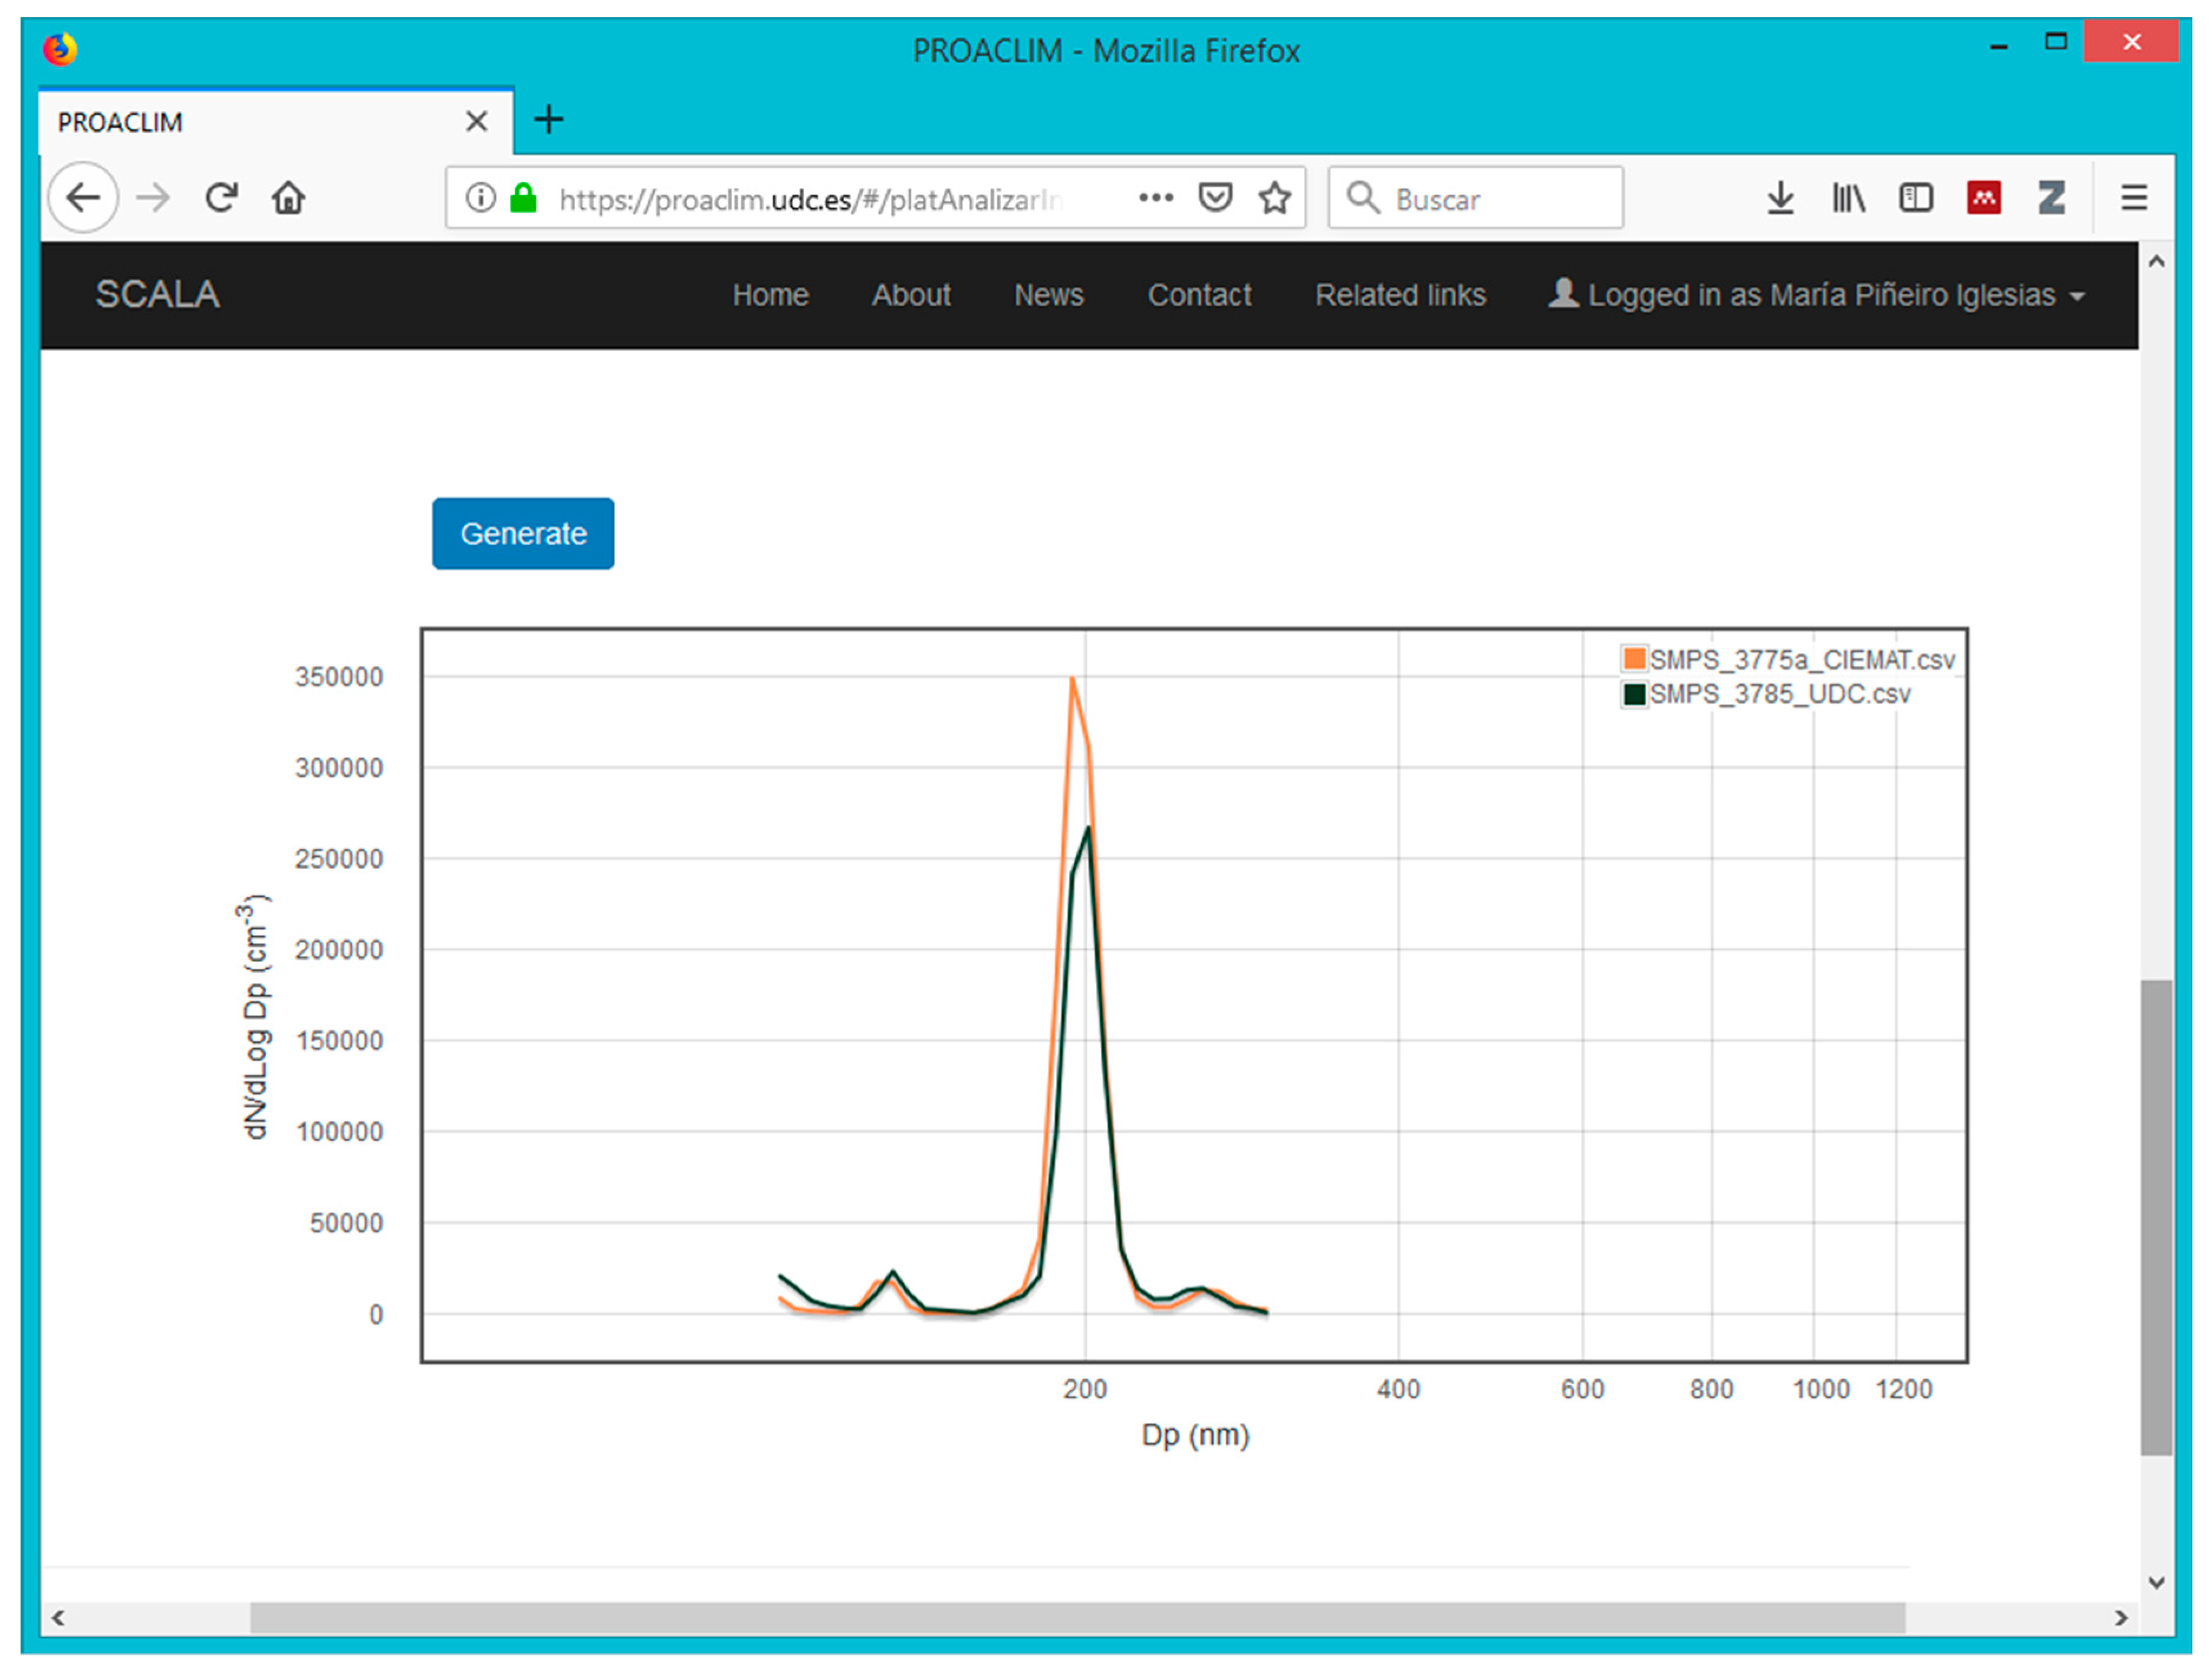The width and height of the screenshot is (2212, 1674).
Task: Expand the page actions three-dot menu
Action: point(1155,198)
